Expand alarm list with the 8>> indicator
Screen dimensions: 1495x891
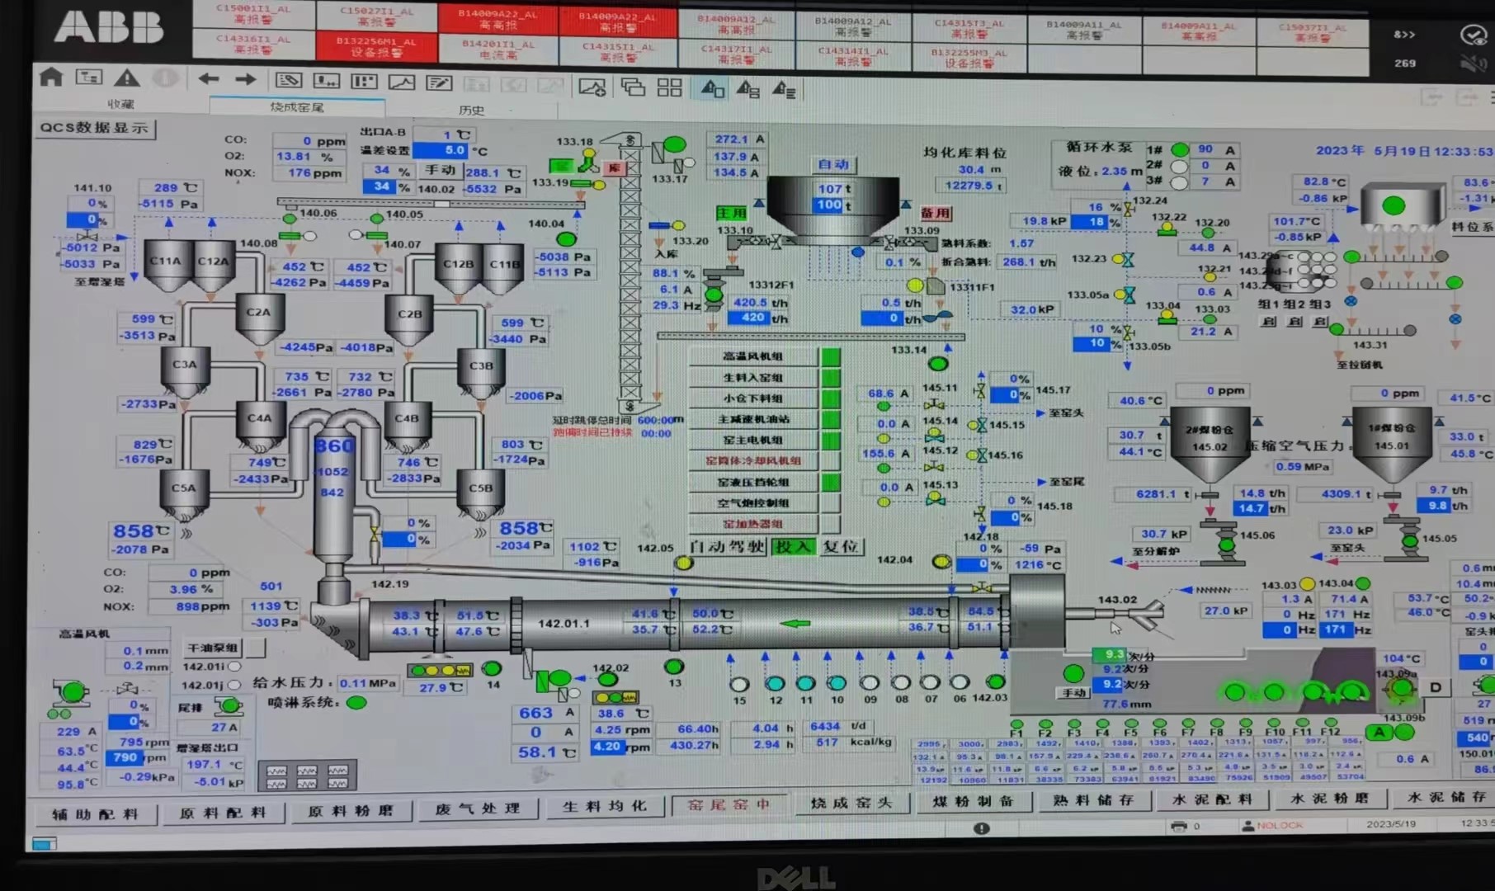point(1404,35)
